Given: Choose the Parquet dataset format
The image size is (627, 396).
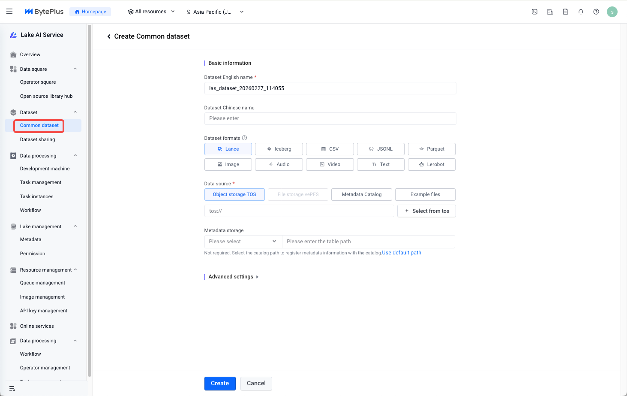Looking at the screenshot, I should tap(432, 149).
